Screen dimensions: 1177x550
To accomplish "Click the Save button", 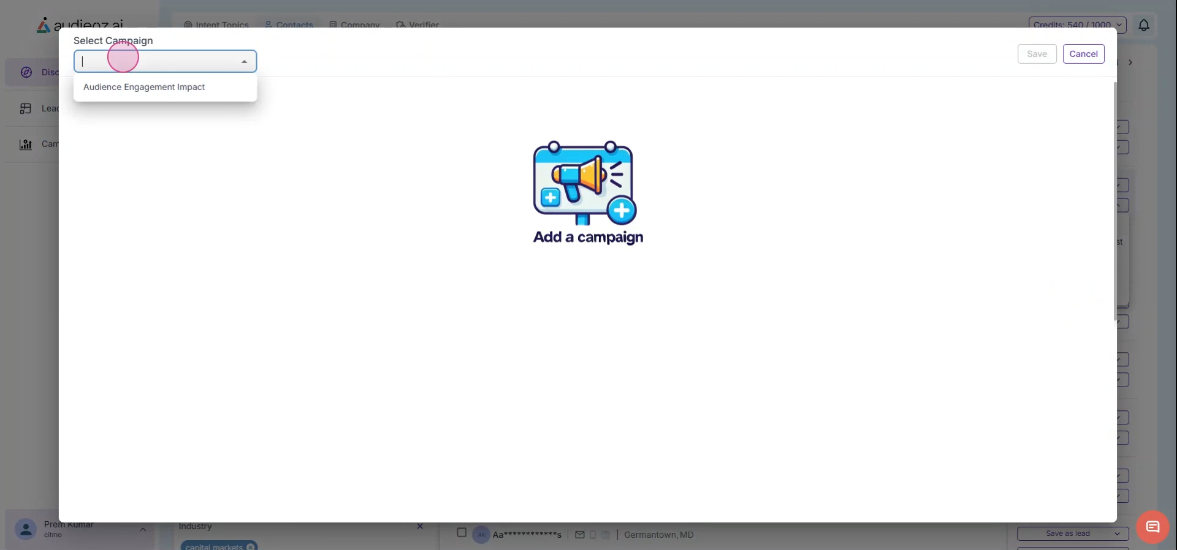I will tap(1037, 54).
